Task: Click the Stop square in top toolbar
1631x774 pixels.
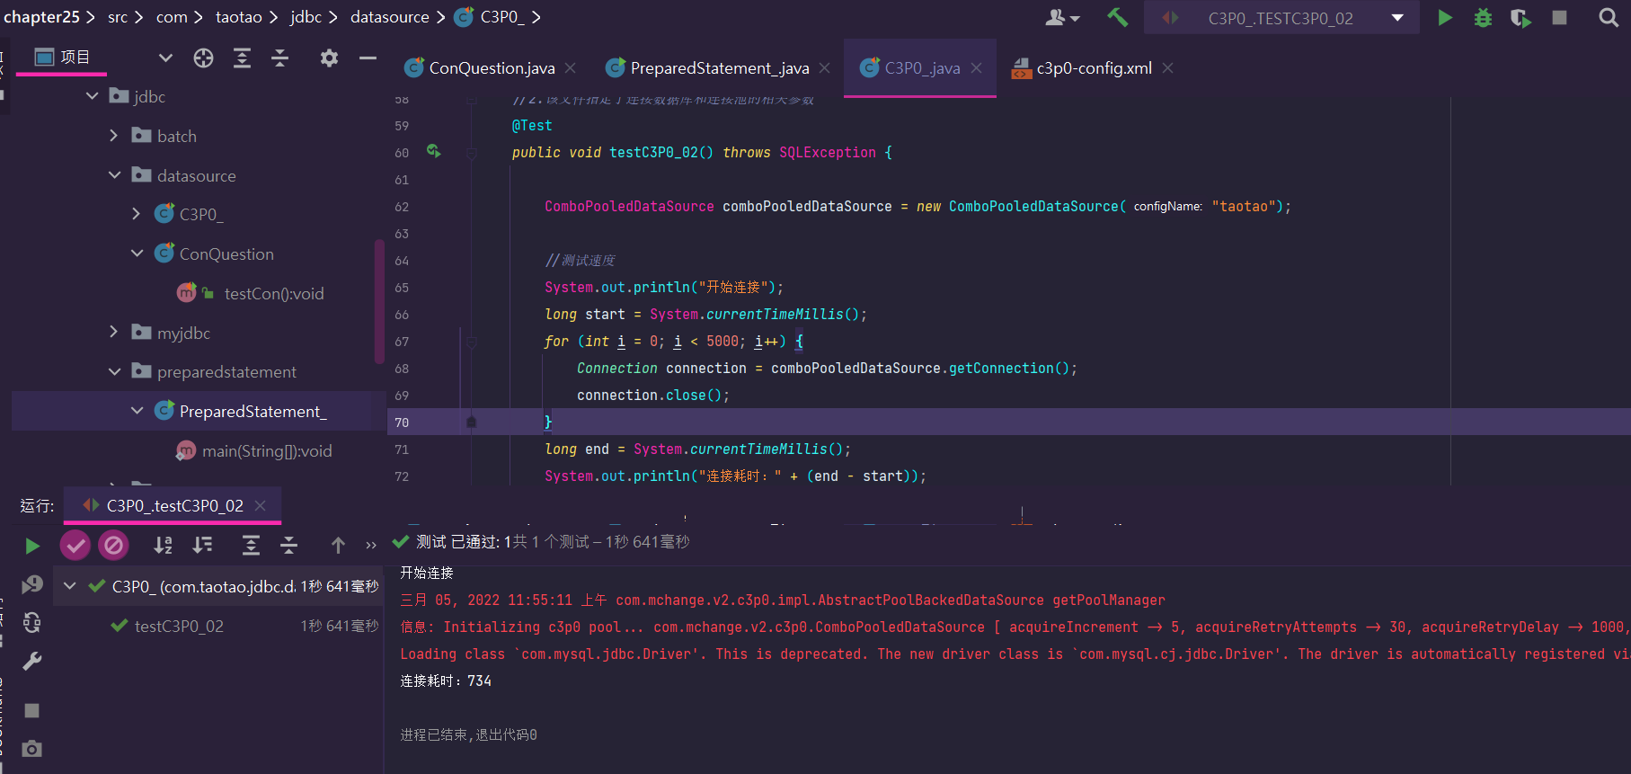Action: click(x=1559, y=18)
